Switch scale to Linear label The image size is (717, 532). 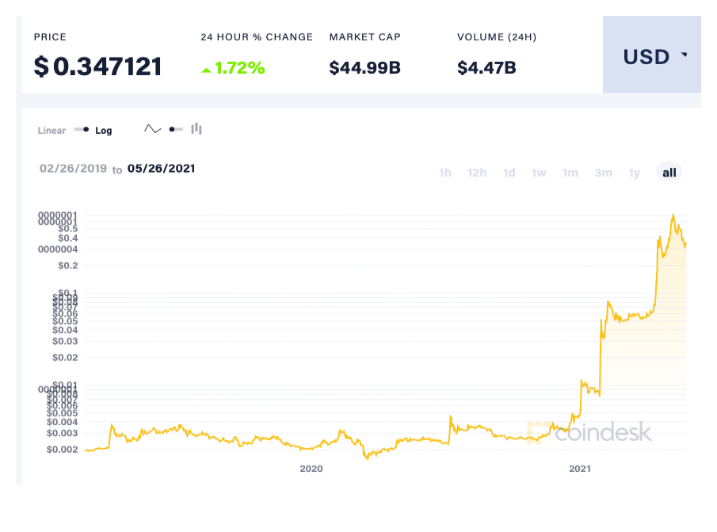[51, 131]
